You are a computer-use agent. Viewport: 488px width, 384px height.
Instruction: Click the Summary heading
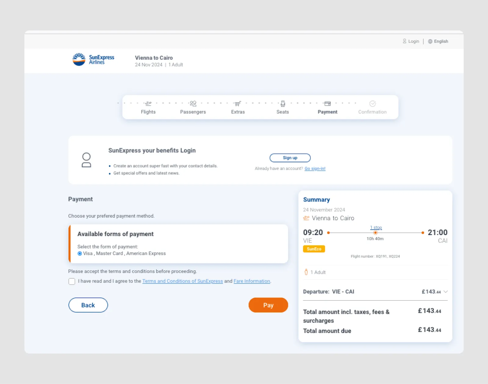317,200
